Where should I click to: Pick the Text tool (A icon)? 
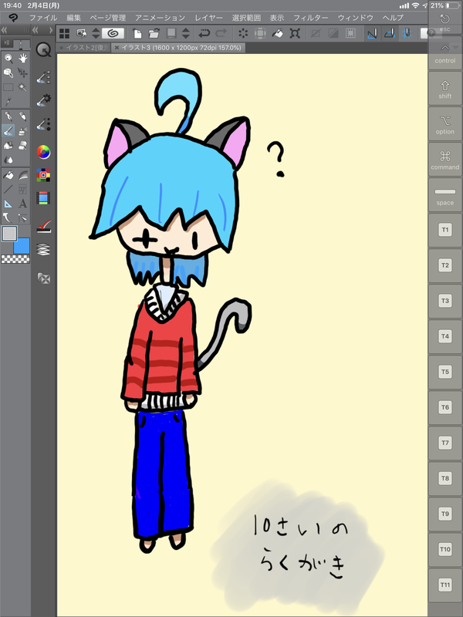[x=23, y=204]
